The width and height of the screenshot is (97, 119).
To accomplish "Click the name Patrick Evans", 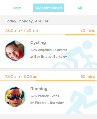I will pyautogui.click(x=48, y=96).
